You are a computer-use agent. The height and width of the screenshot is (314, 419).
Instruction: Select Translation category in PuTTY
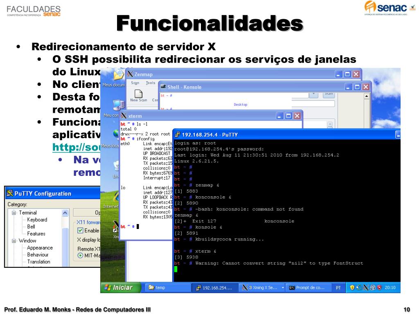click(38, 261)
